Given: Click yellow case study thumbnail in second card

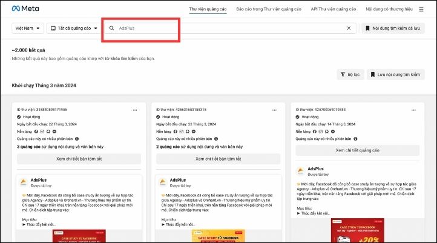Looking at the screenshot, I should pos(218,236).
